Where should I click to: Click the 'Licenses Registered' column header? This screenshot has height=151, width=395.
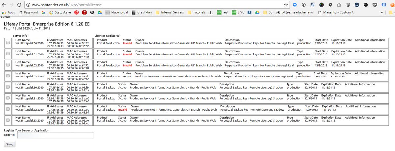[x=107, y=35]
